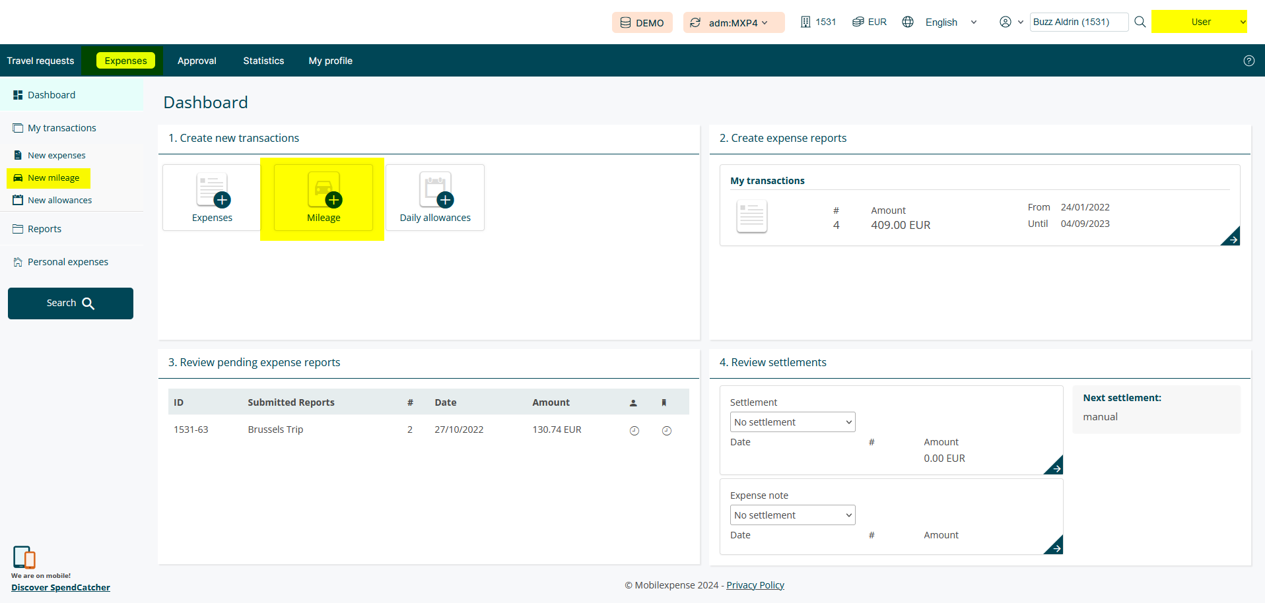The width and height of the screenshot is (1265, 603).
Task: Click approval status clock icon for Brussels Trip
Action: (x=634, y=431)
